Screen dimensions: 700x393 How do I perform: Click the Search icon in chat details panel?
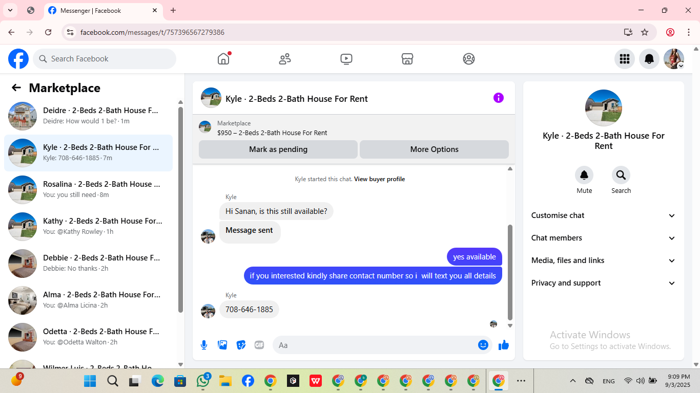(621, 176)
